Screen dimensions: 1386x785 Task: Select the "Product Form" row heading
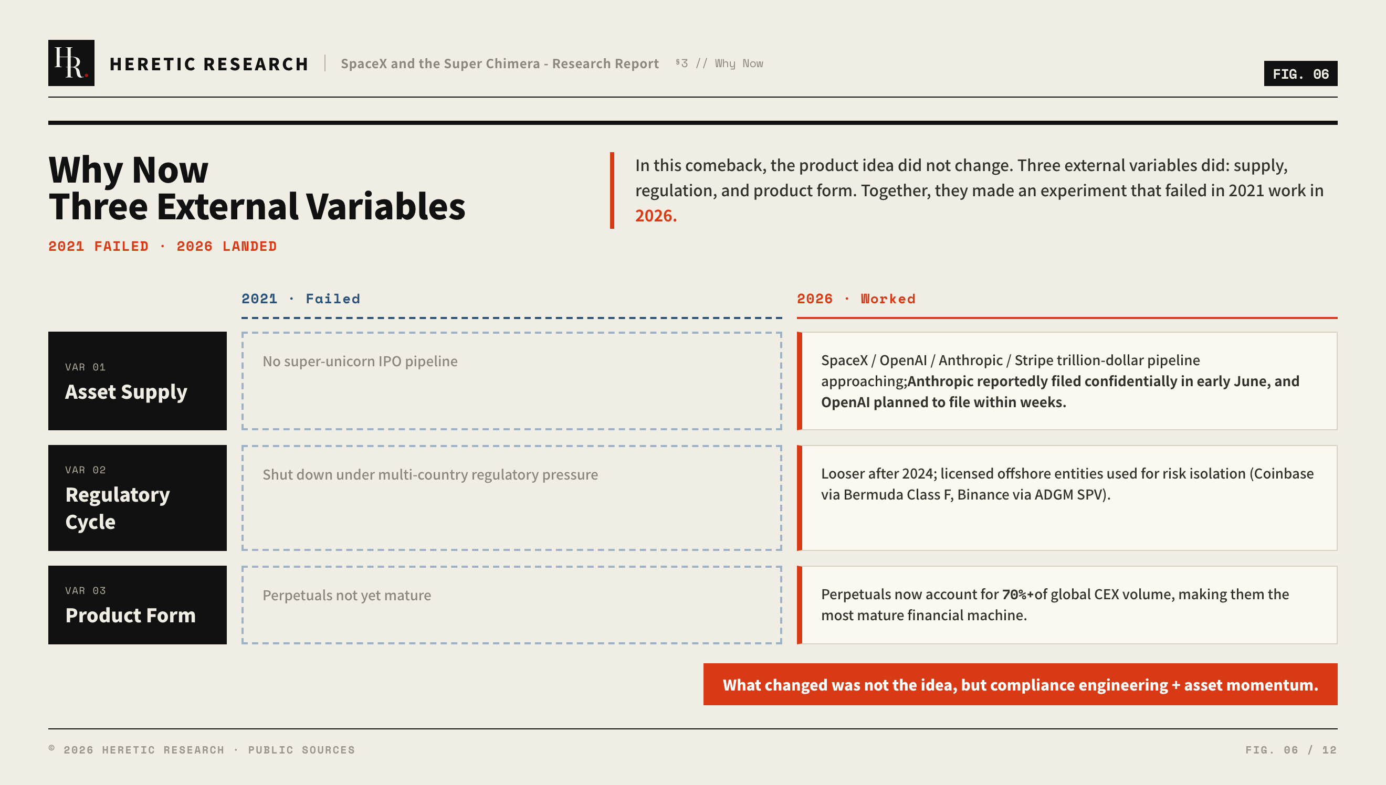tap(131, 616)
